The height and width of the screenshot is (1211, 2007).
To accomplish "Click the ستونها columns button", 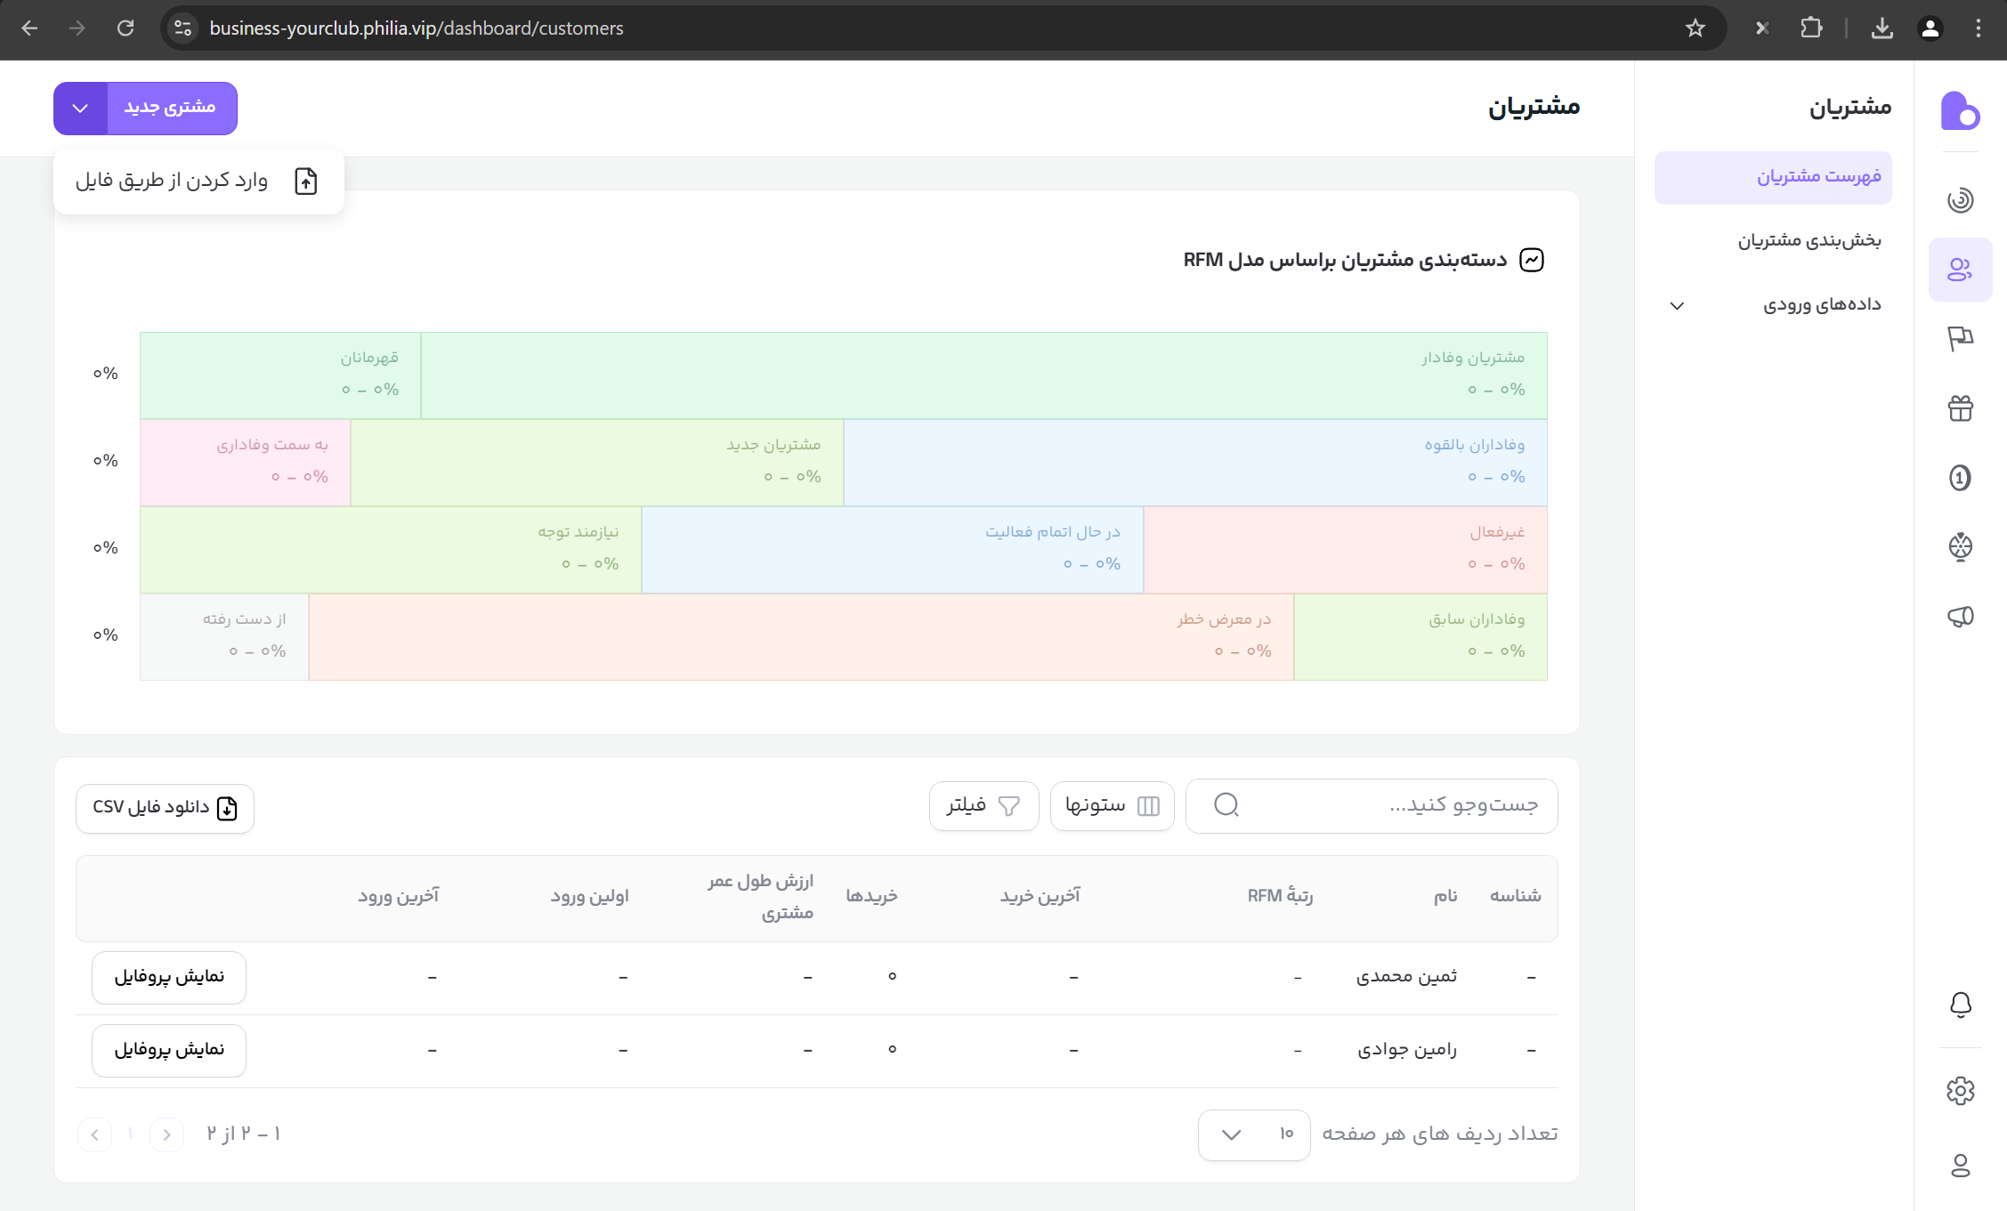I will tap(1112, 806).
